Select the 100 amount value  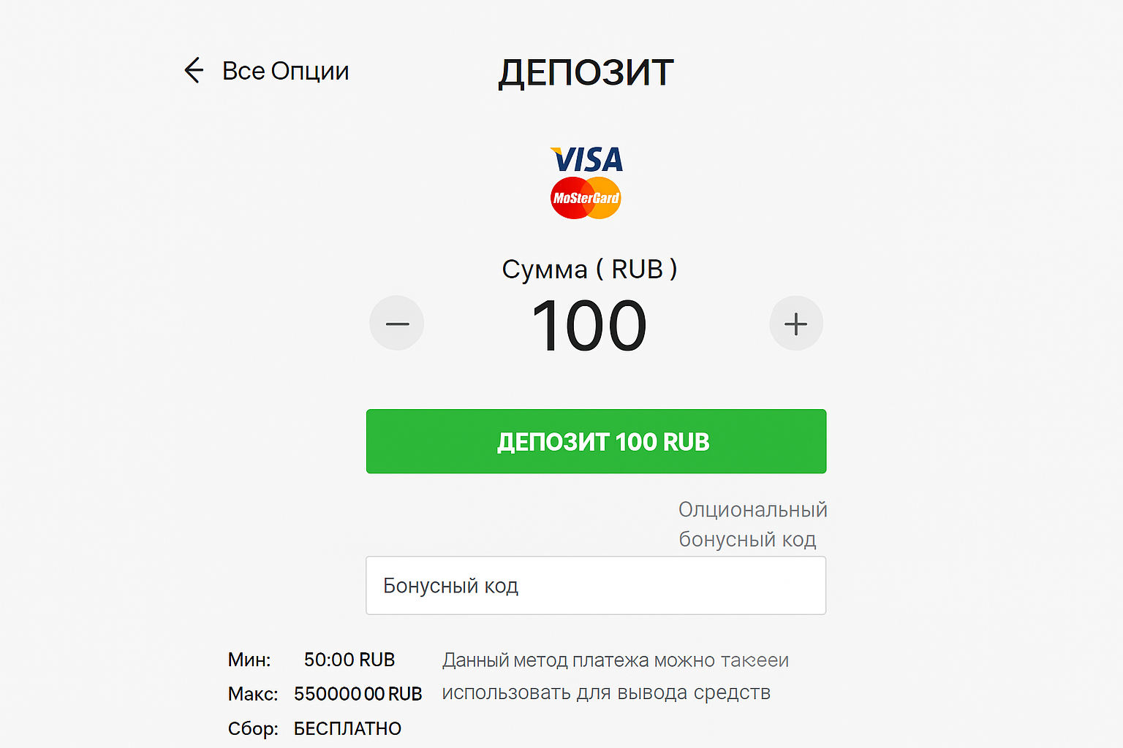click(589, 326)
